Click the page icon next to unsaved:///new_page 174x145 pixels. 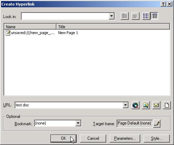tap(8, 33)
